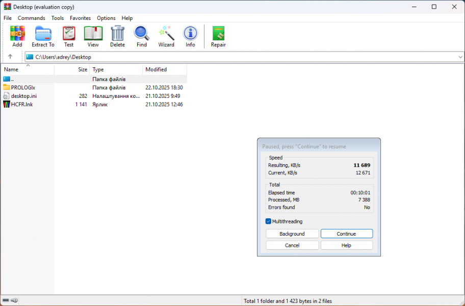Expand the address bar path dropdown

coord(460,57)
